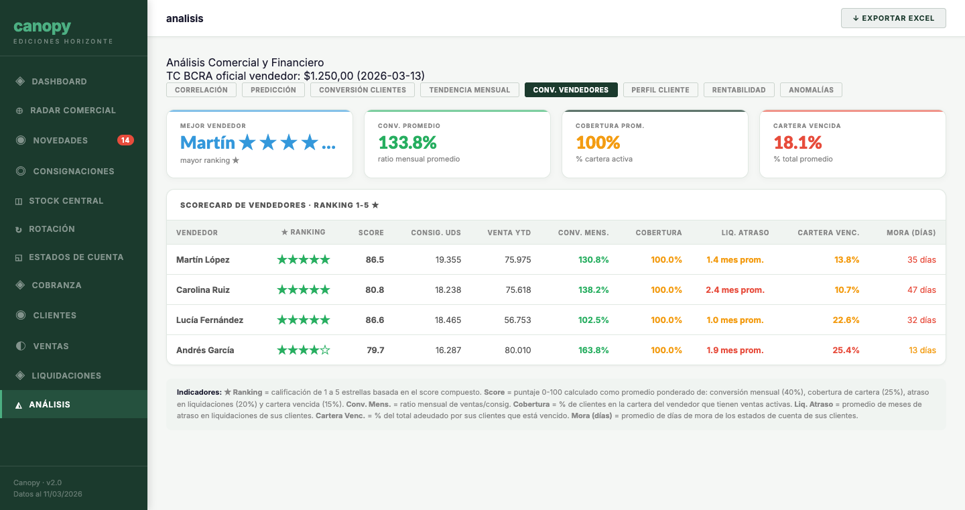Click the Mora (días) column header

pyautogui.click(x=911, y=233)
